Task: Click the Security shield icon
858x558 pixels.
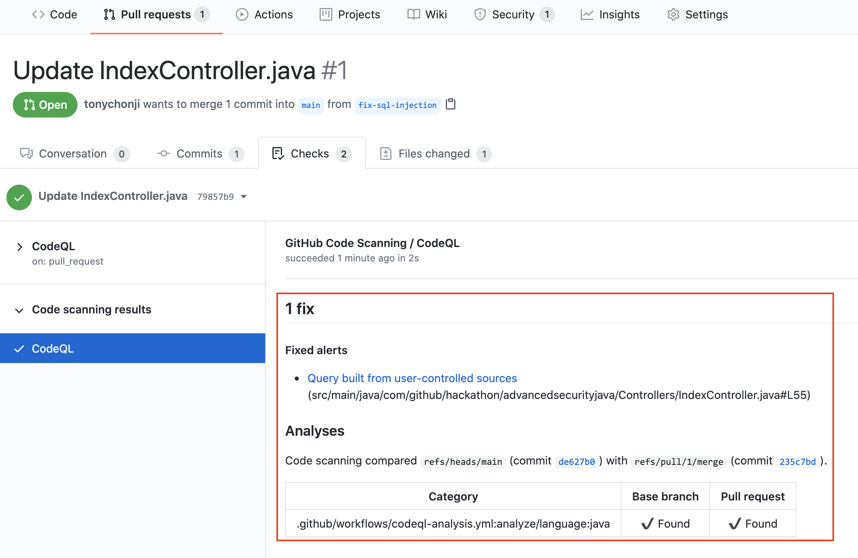Action: click(x=480, y=15)
